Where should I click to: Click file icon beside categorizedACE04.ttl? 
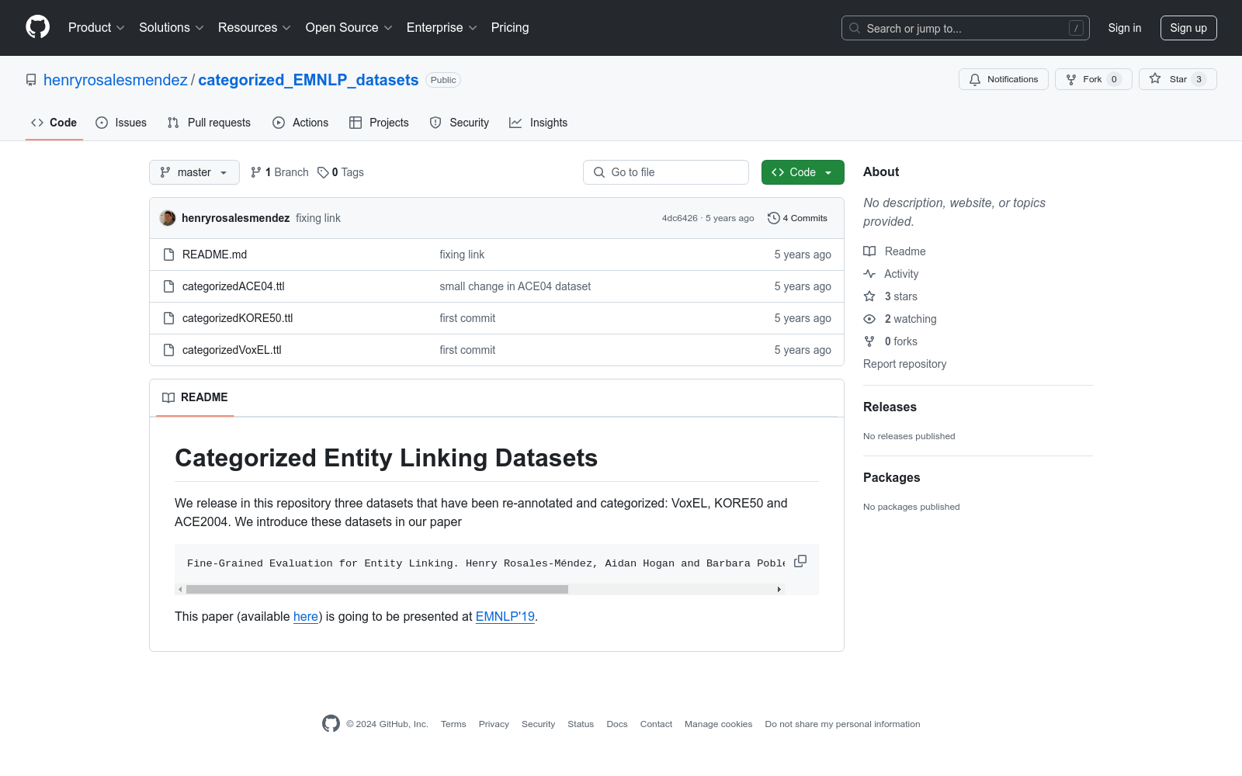click(168, 286)
